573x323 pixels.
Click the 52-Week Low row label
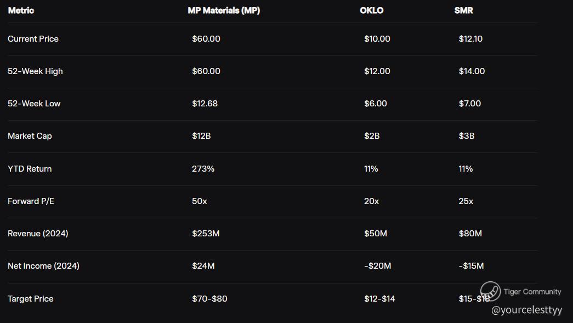(34, 104)
